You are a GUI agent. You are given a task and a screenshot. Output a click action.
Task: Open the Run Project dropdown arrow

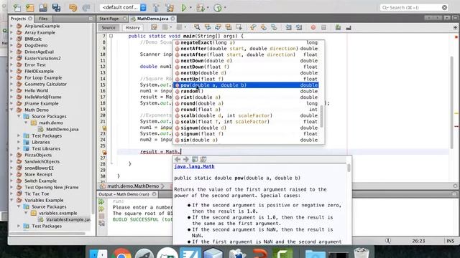coord(190,8)
